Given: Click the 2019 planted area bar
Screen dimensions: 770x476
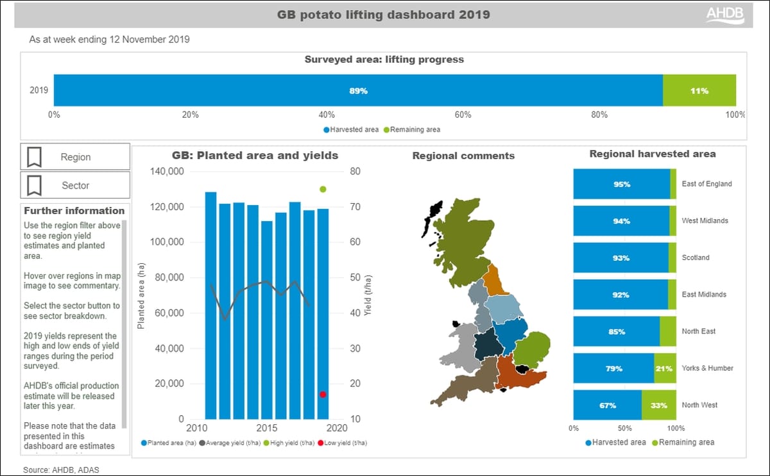Looking at the screenshot, I should pyautogui.click(x=323, y=314).
